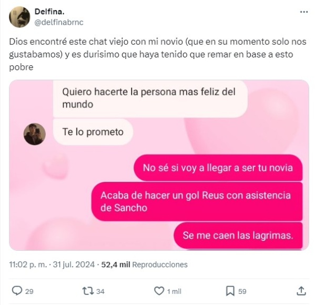Open the three-dot more options menu

304,12
